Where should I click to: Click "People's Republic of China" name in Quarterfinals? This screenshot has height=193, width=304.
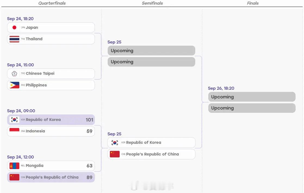tap(52, 177)
